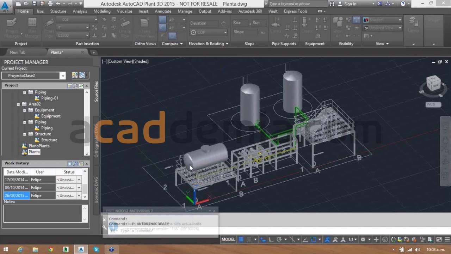This screenshot has height=254, width=451.
Task: Toggle annotation visibility blue icon in status bar
Action: [327, 240]
